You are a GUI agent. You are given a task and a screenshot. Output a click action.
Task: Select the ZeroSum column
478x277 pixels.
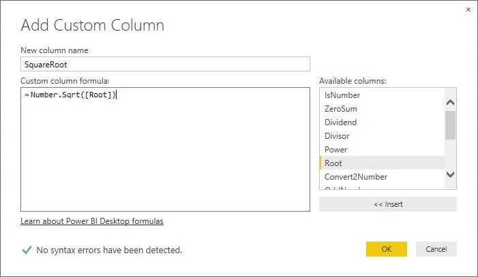click(341, 109)
